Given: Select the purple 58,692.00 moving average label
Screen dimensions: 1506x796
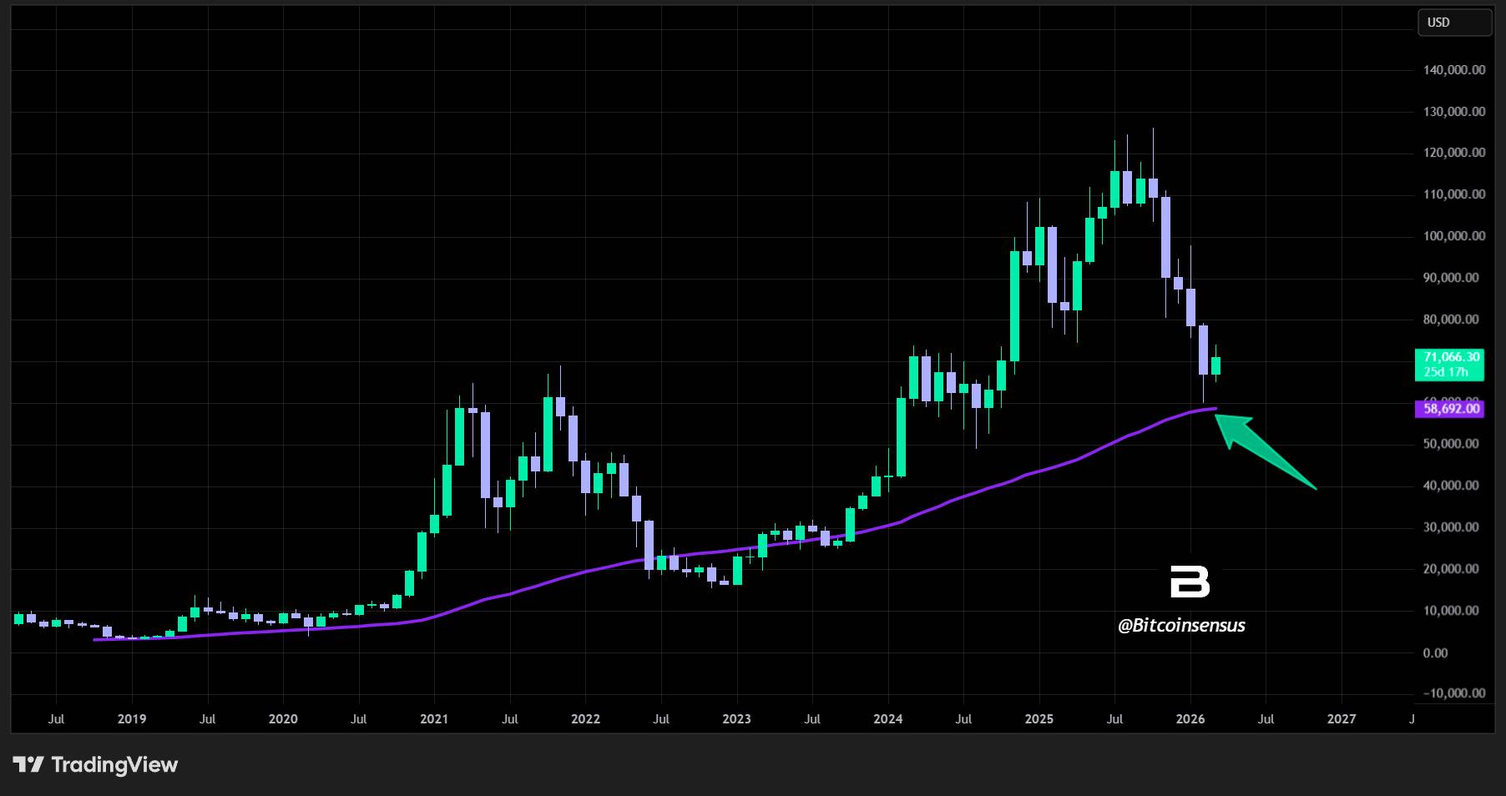Looking at the screenshot, I should coord(1451,409).
